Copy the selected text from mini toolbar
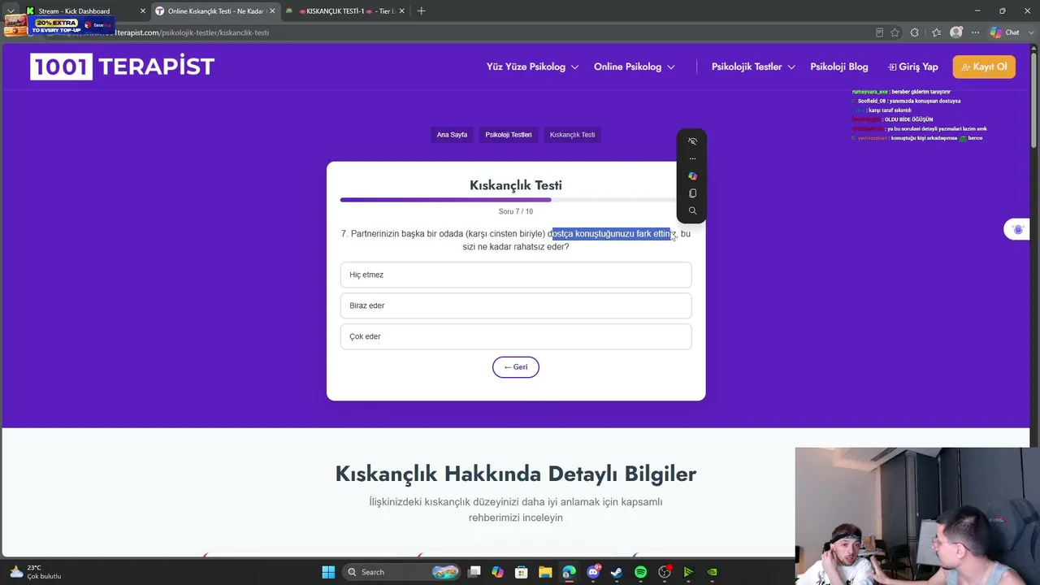Screen dimensions: 1040x585 click(x=692, y=193)
